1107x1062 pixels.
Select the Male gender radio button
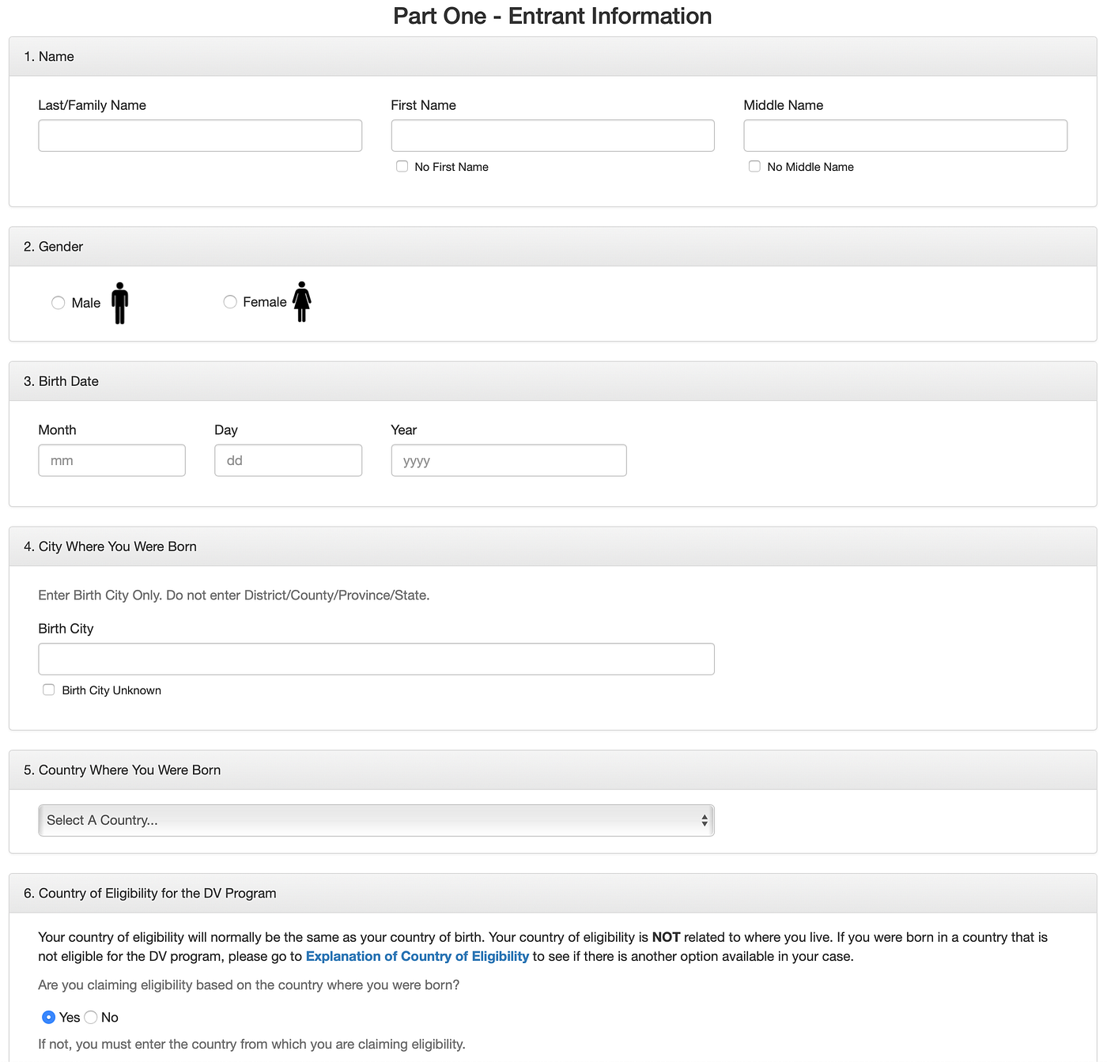58,303
